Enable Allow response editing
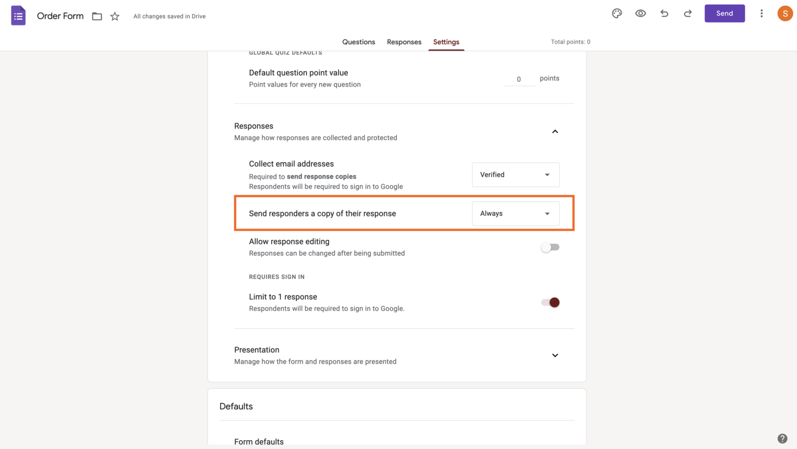 click(549, 247)
